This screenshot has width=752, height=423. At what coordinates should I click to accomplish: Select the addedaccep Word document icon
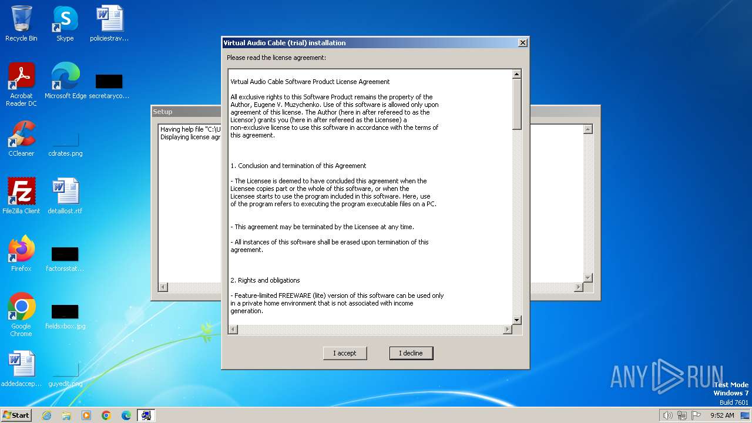tap(21, 369)
